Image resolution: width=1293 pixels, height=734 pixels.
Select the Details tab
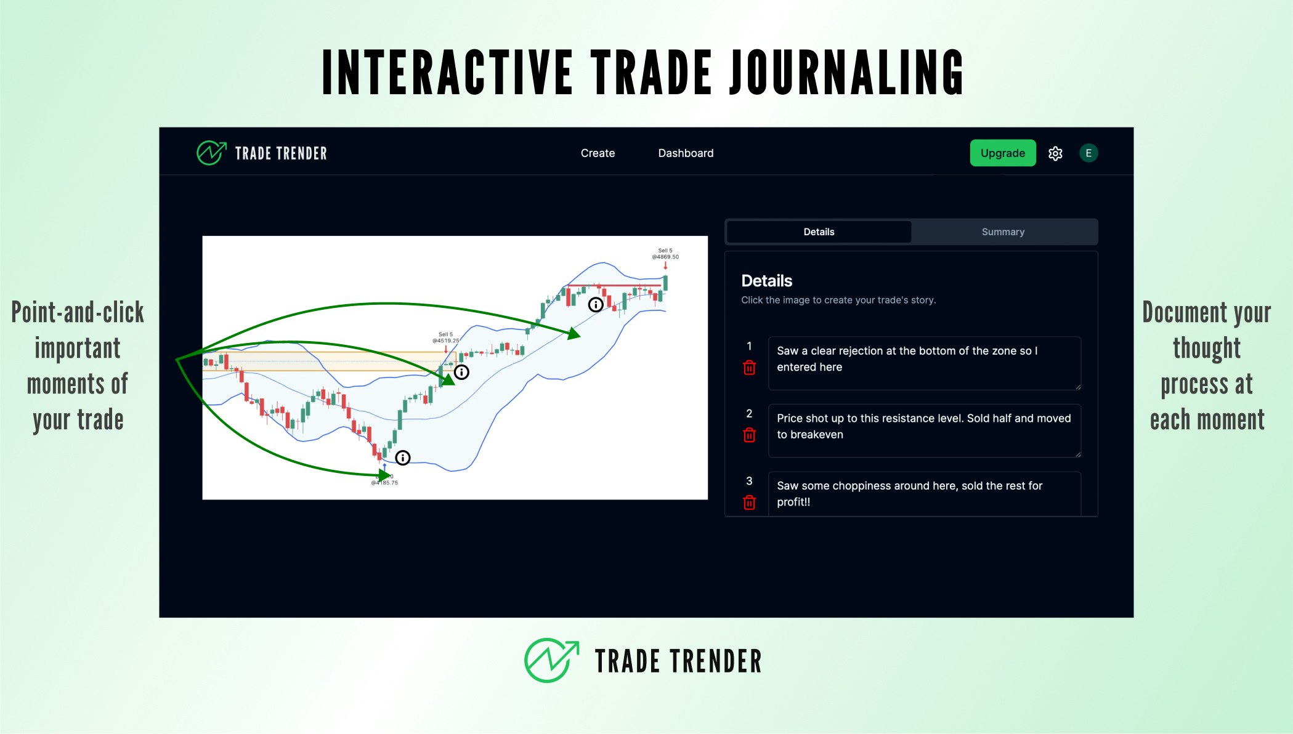(819, 232)
